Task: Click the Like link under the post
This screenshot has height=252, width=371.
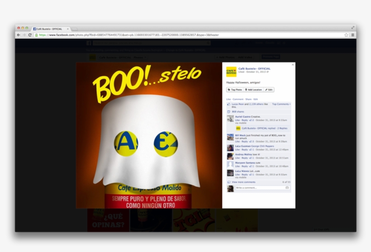Action: pos(228,100)
